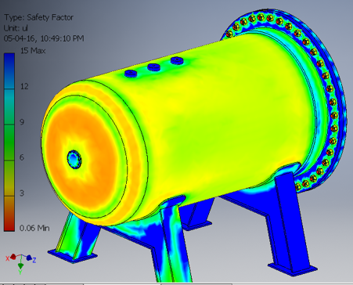Click the yellow section of the legend color bar
This screenshot has width=353, height=285.
coord(9,179)
